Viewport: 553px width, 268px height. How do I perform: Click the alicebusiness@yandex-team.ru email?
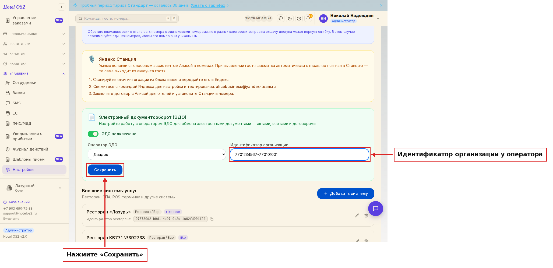pos(246,87)
